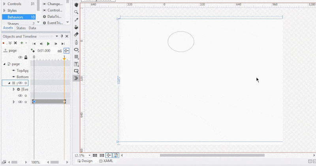Step to the previous frame
The width and height of the screenshot is (316, 166).
41,44
